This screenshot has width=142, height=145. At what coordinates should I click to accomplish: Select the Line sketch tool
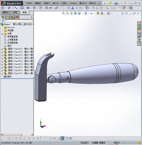[16, 8]
